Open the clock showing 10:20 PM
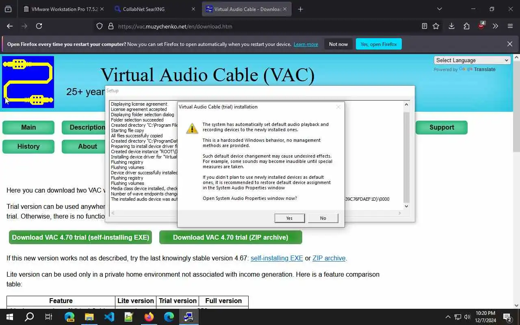 pyautogui.click(x=485, y=317)
